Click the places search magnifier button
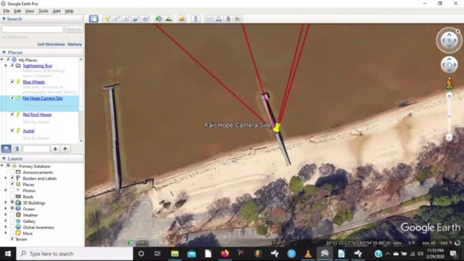Viewport: 464px width, 261px height. tap(6, 149)
